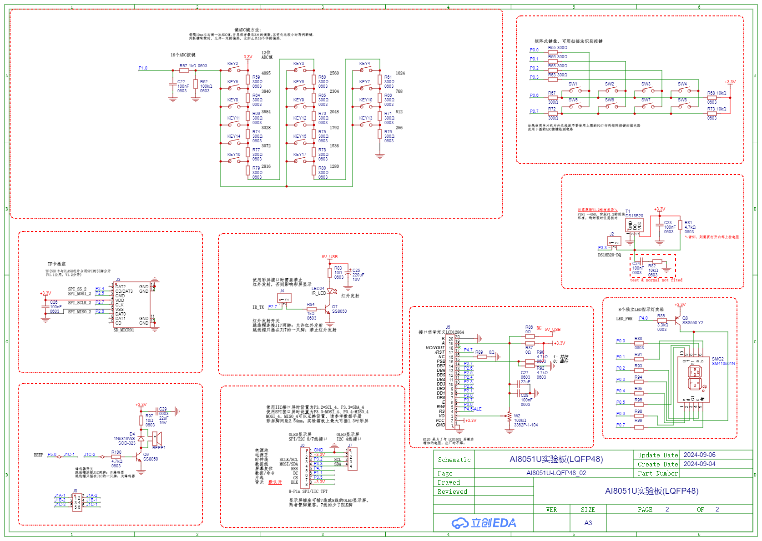
Task: Select the Q8 SS8550 transistor symbol
Action: pos(678,319)
